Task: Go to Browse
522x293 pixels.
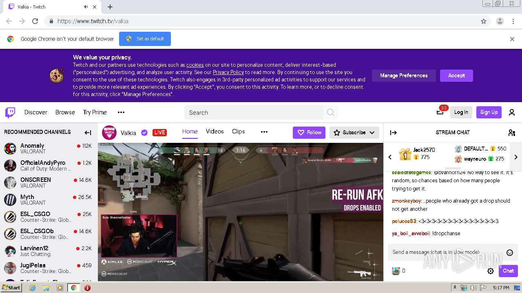Action: 65,112
